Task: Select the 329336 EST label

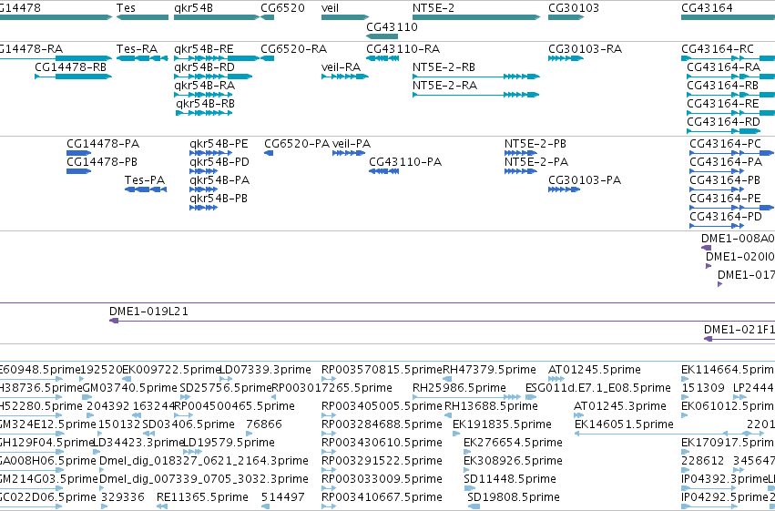Action: coord(123,497)
